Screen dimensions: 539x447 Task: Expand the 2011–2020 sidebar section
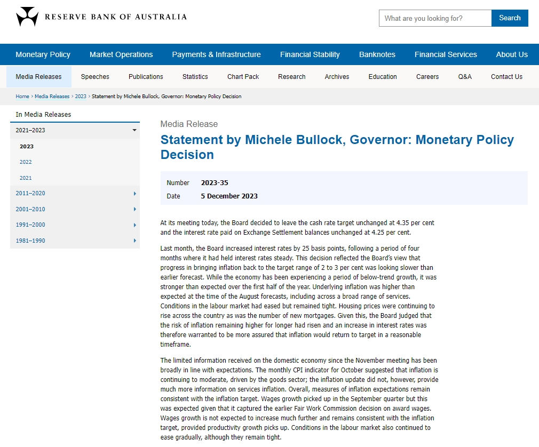pos(134,194)
